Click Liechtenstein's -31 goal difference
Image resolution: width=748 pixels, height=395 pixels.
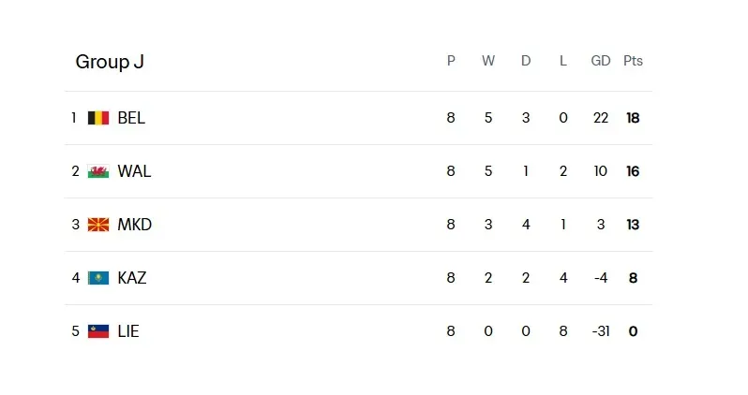pos(601,331)
